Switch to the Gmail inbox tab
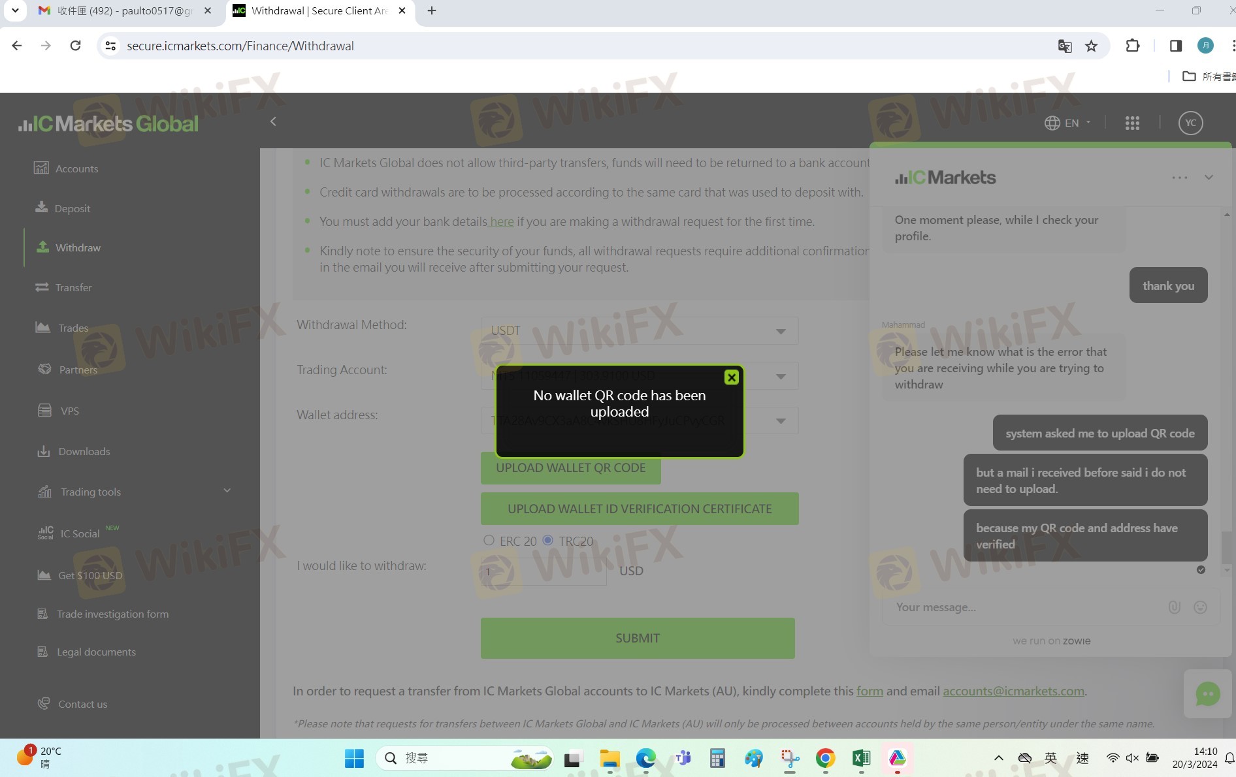This screenshot has height=777, width=1236. (x=124, y=11)
